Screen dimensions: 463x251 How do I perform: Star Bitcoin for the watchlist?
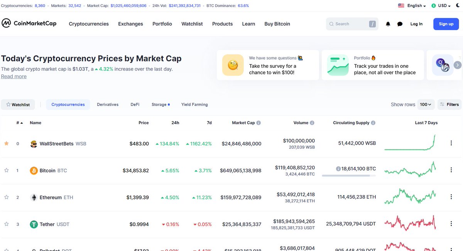coord(6,170)
